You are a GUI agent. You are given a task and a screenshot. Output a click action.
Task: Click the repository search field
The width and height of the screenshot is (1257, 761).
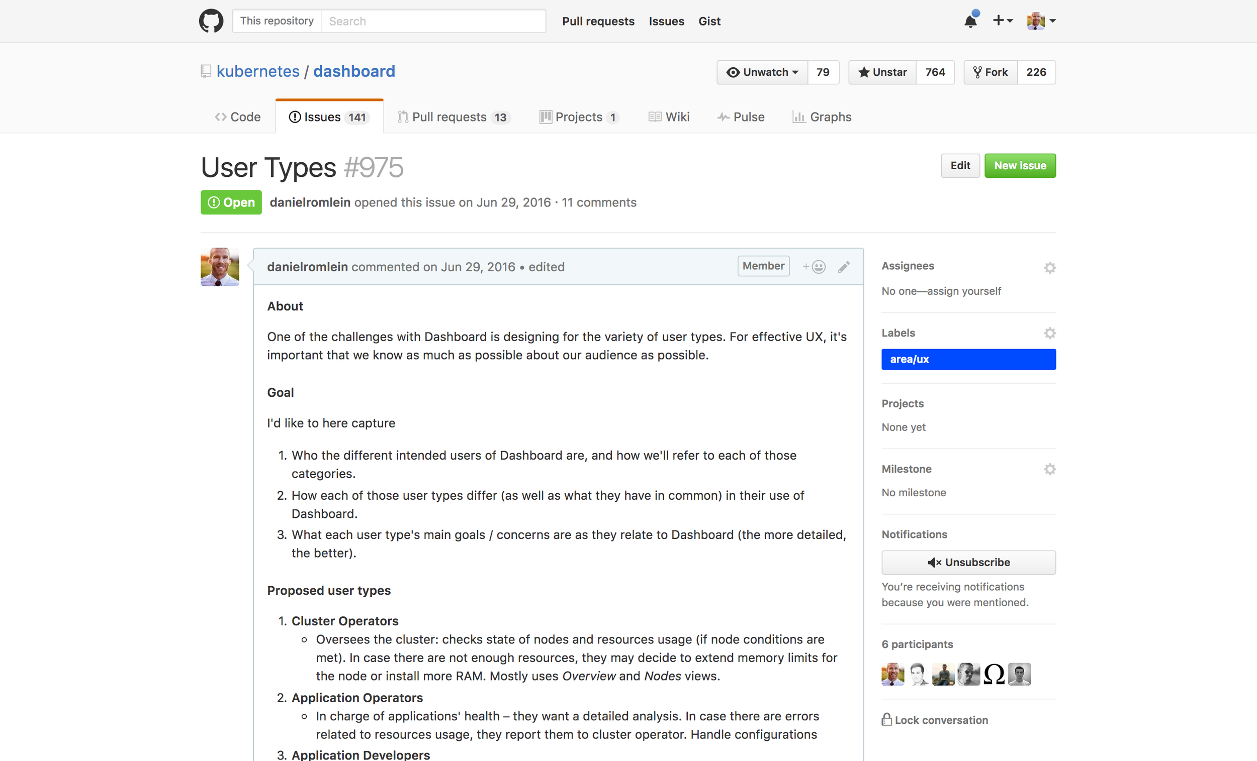tap(433, 21)
